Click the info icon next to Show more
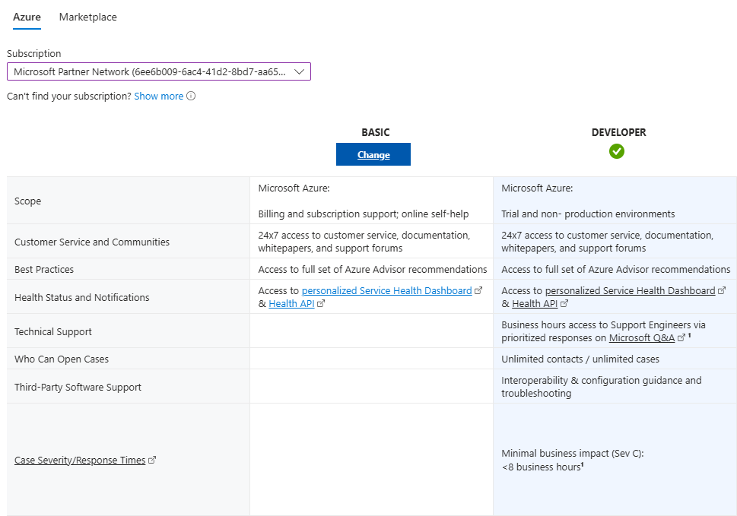This screenshot has height=516, width=737. pyautogui.click(x=191, y=97)
